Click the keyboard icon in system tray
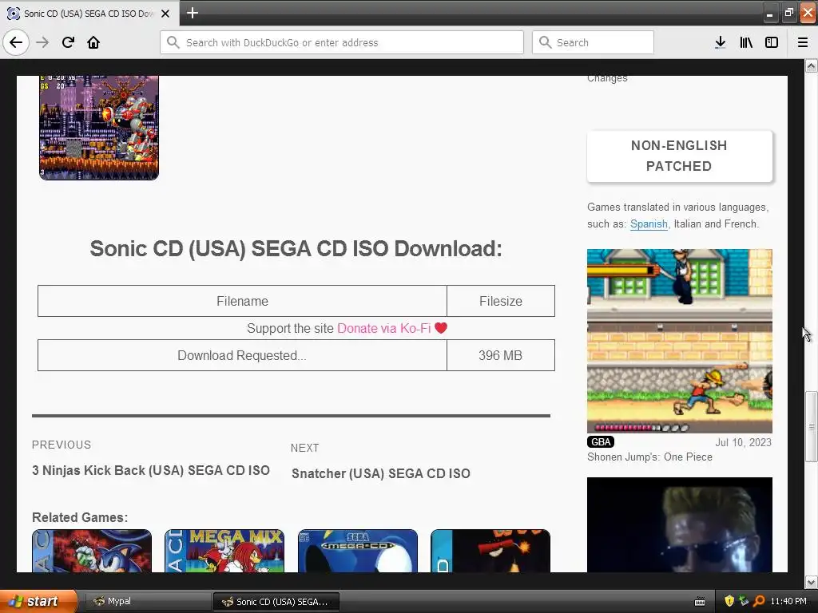The width and height of the screenshot is (818, 613). tap(700, 602)
